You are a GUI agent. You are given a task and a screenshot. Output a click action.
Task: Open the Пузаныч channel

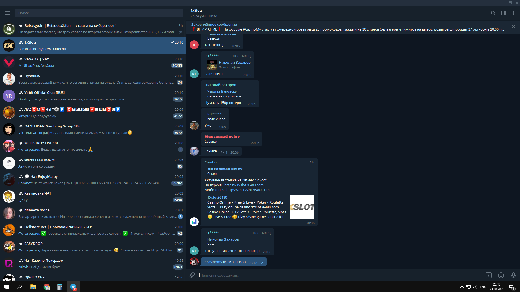tap(93, 79)
